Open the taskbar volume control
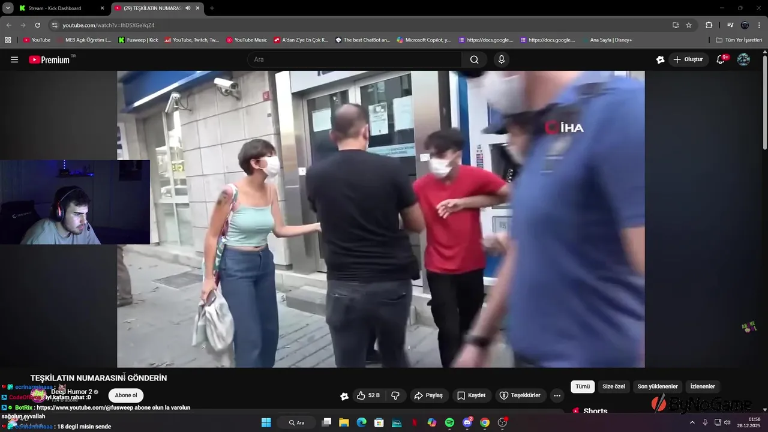This screenshot has width=768, height=432. (x=727, y=422)
